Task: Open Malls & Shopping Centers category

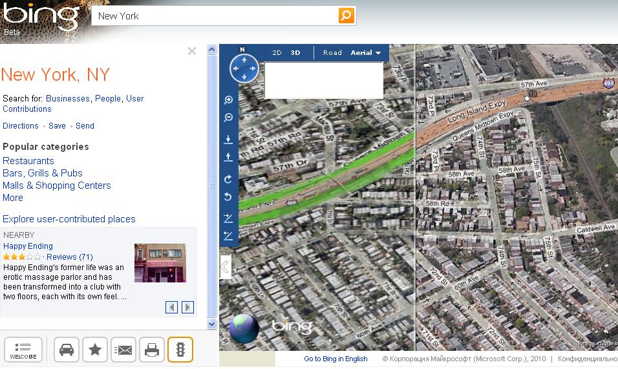Action: tap(57, 185)
